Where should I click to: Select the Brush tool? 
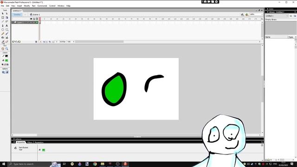(6, 33)
